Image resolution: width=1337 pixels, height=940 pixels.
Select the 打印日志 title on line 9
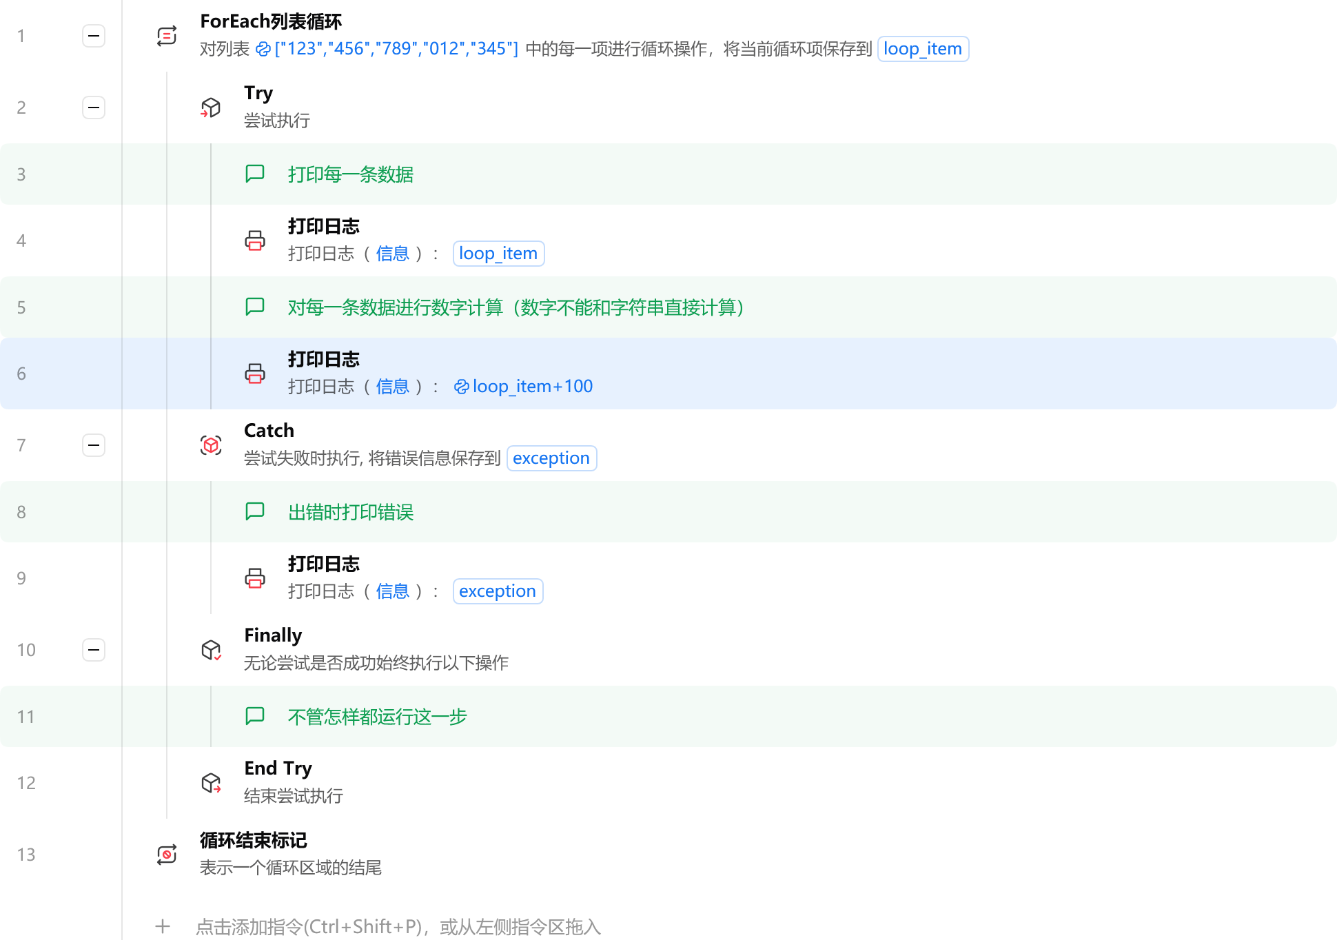[x=324, y=564]
